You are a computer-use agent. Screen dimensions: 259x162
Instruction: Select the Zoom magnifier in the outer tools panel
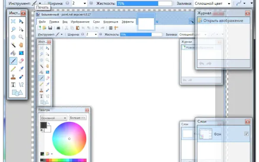pos(21,37)
